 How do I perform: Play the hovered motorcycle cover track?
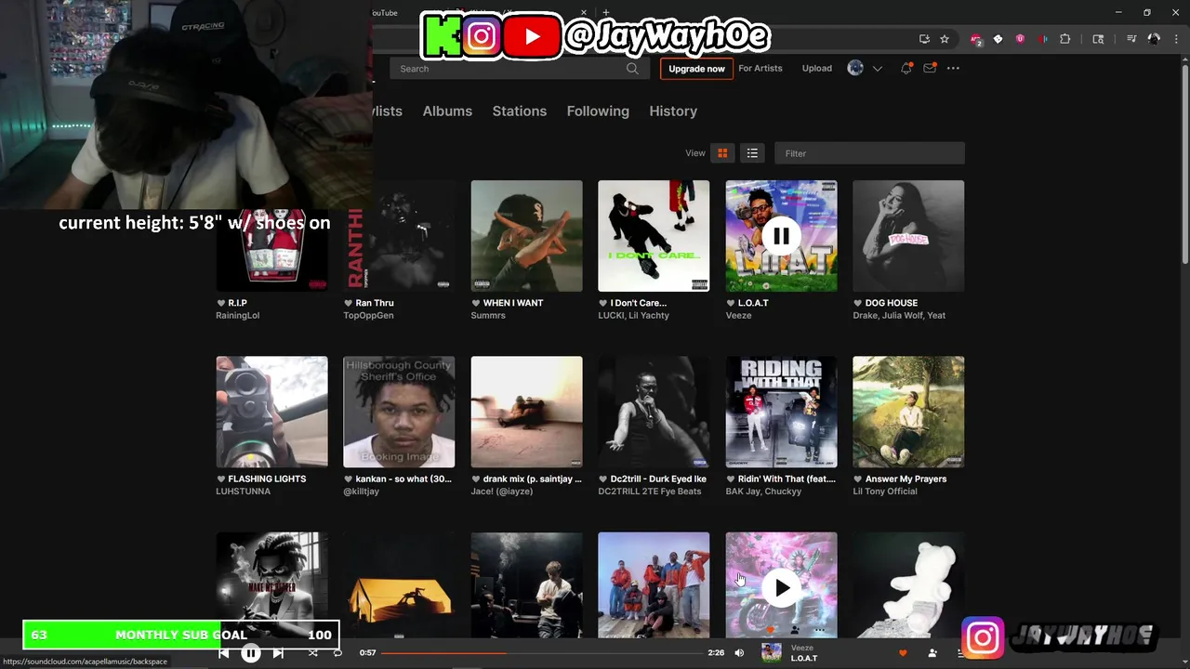[x=781, y=588]
